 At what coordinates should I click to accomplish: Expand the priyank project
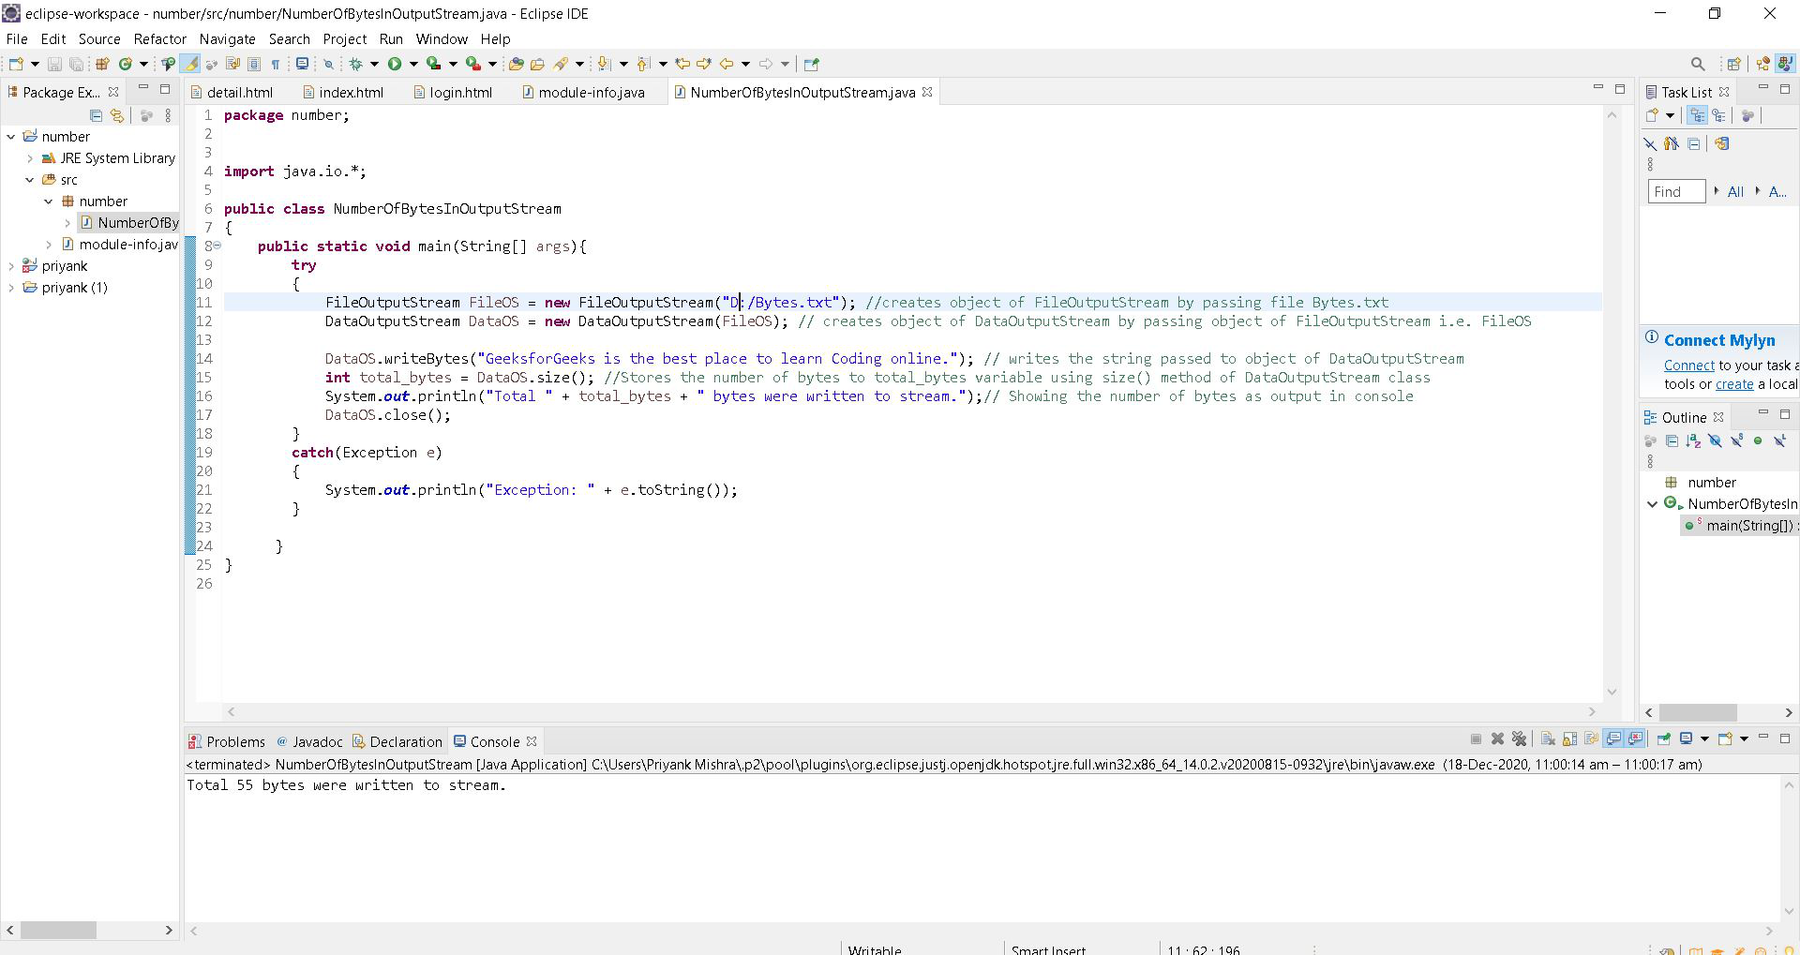11,266
